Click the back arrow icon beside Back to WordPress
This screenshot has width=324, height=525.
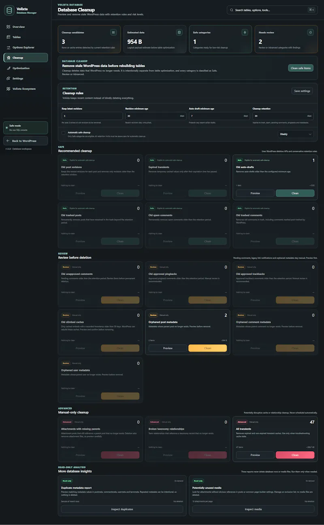[8, 141]
